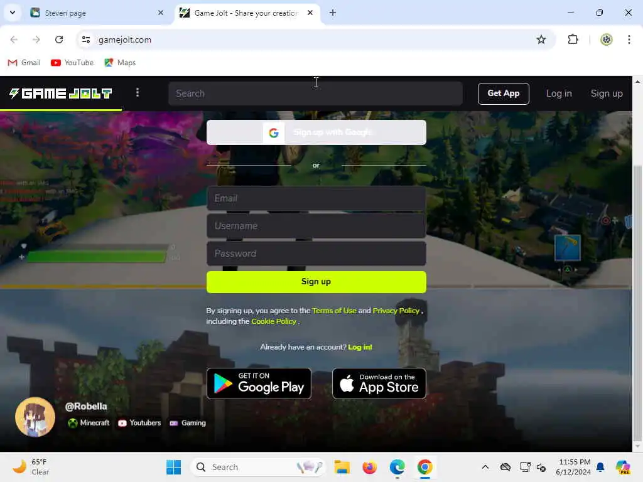
Task: Open the Maps bookmark
Action: coord(120,63)
